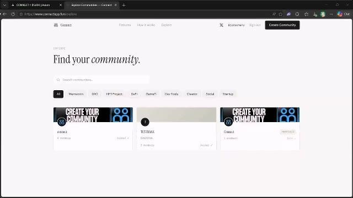Click the read aloud icon in address bar
This screenshot has width=353, height=198.
[274, 14]
